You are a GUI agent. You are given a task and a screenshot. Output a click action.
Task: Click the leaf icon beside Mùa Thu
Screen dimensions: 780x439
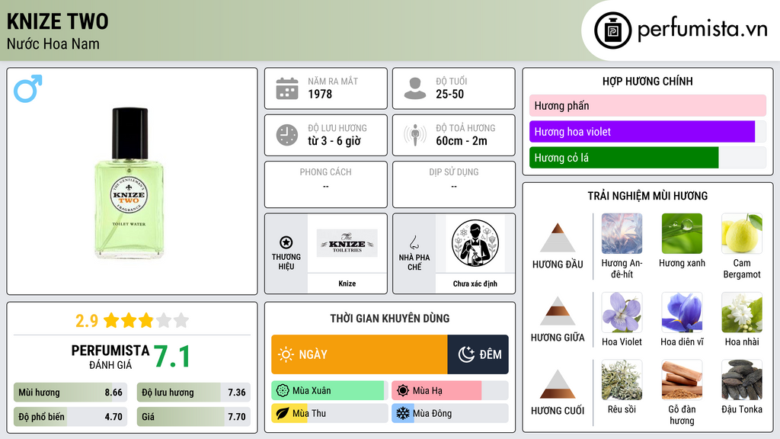(x=283, y=413)
